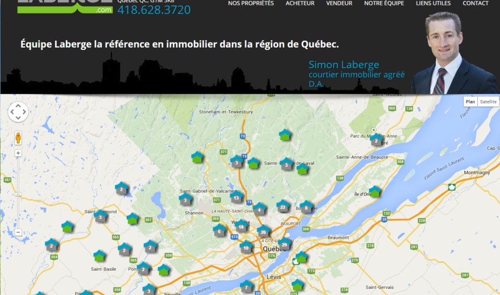The height and width of the screenshot is (295, 500).
Task: Open the LIENS UTILES menu
Action: point(433,3)
